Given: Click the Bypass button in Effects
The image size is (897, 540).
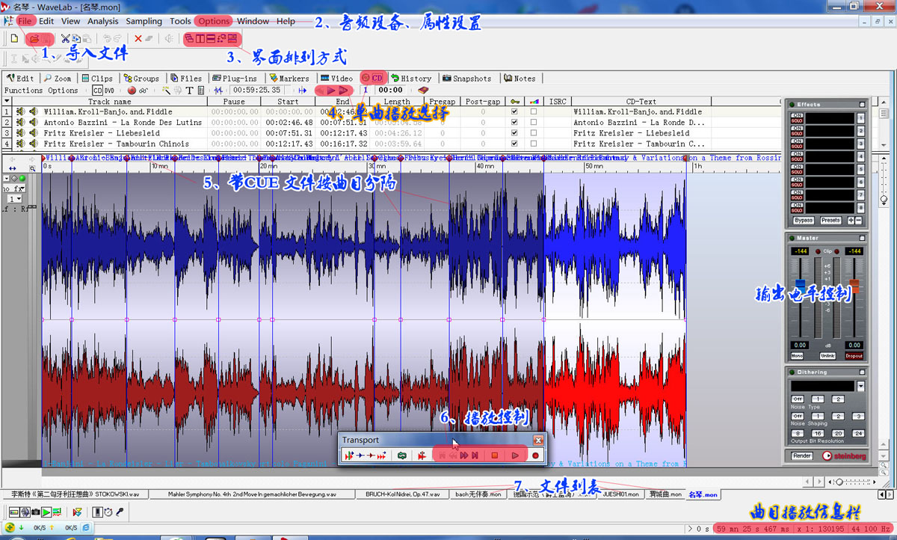Looking at the screenshot, I should [804, 221].
